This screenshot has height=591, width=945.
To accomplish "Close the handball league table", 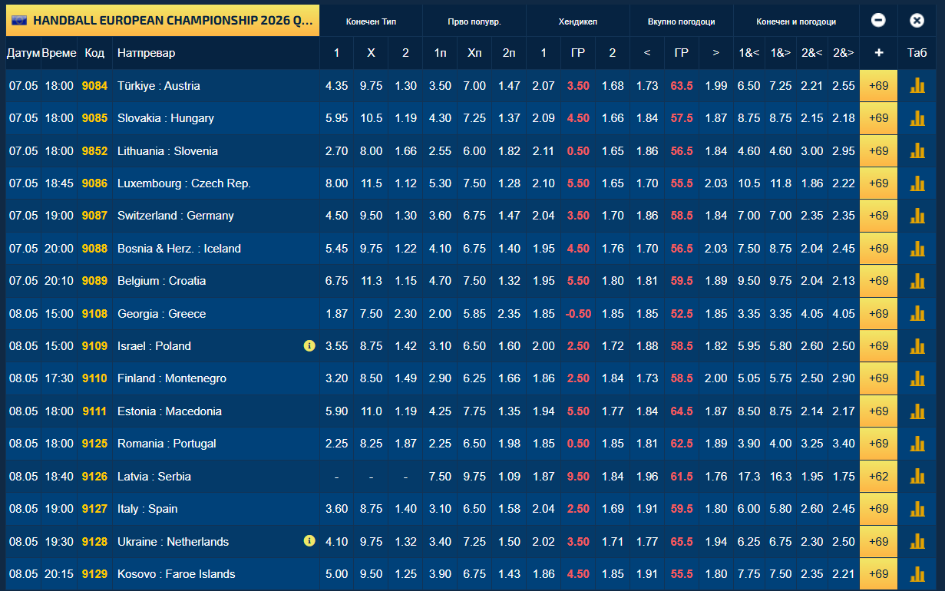I will pyautogui.click(x=917, y=21).
